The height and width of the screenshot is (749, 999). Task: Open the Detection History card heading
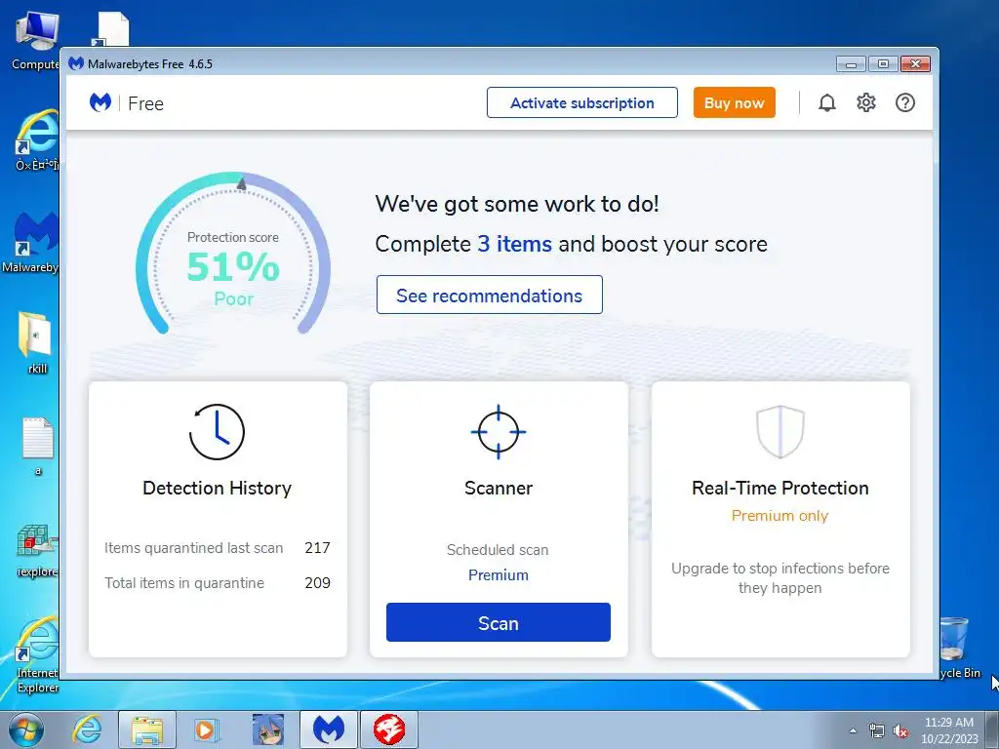(x=217, y=488)
